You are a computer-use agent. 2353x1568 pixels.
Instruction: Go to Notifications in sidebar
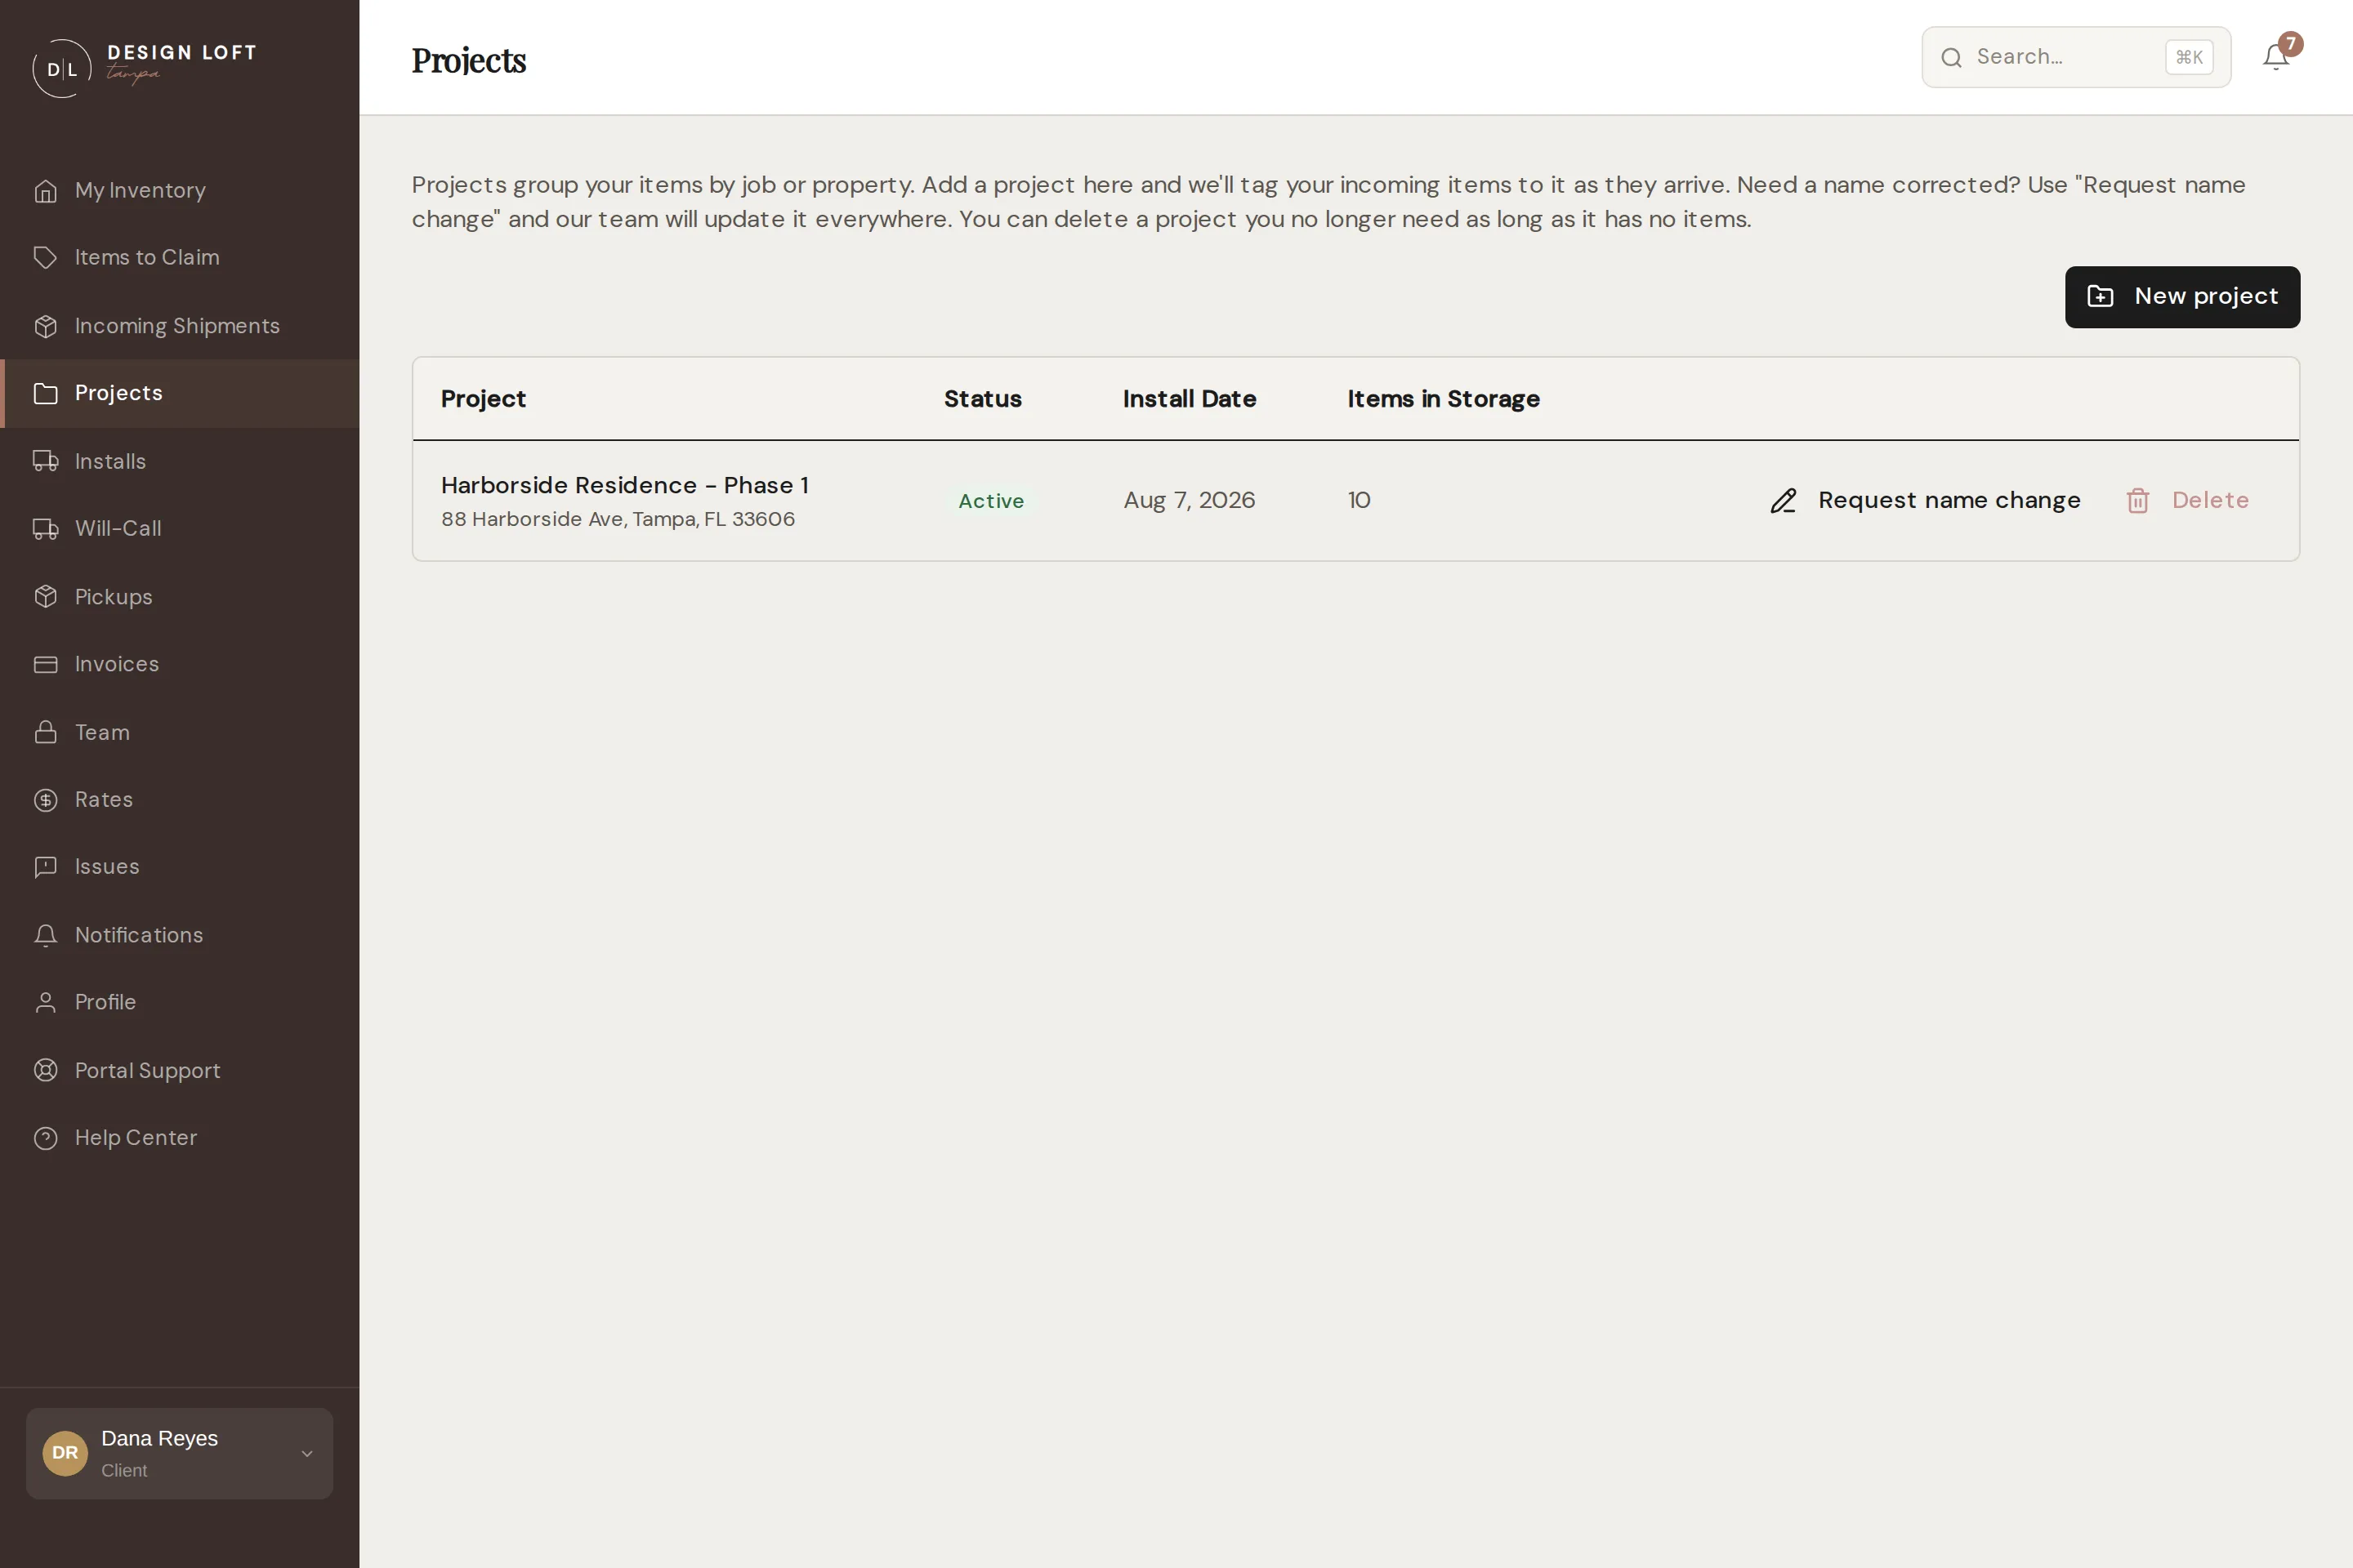(180, 935)
